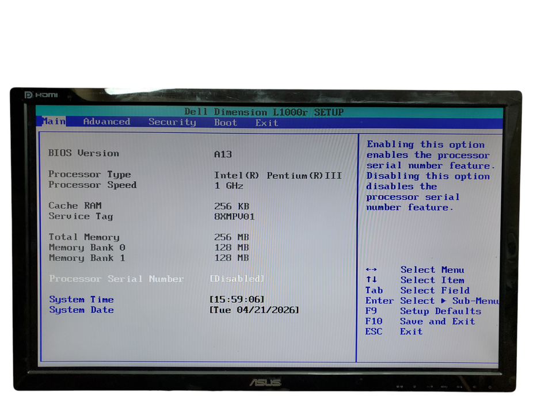
Task: Click the Disabling this option help line
Action: [428, 176]
